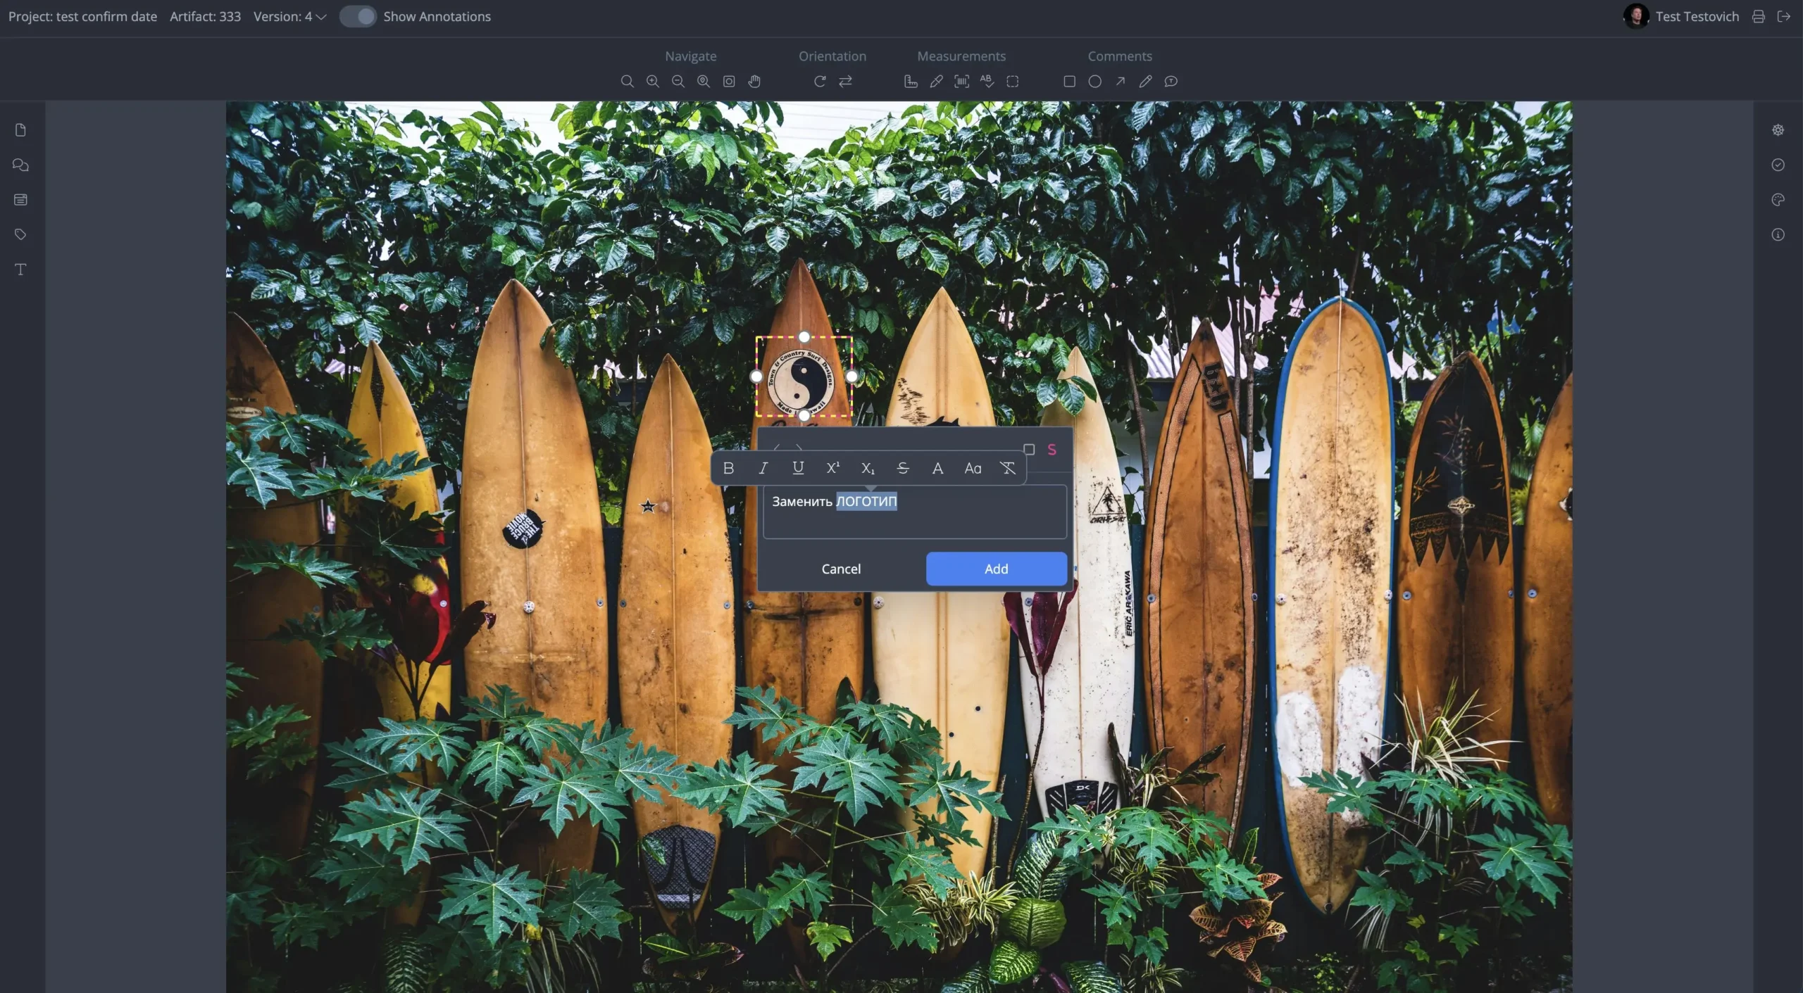Apply subscript formatting

pos(868,468)
